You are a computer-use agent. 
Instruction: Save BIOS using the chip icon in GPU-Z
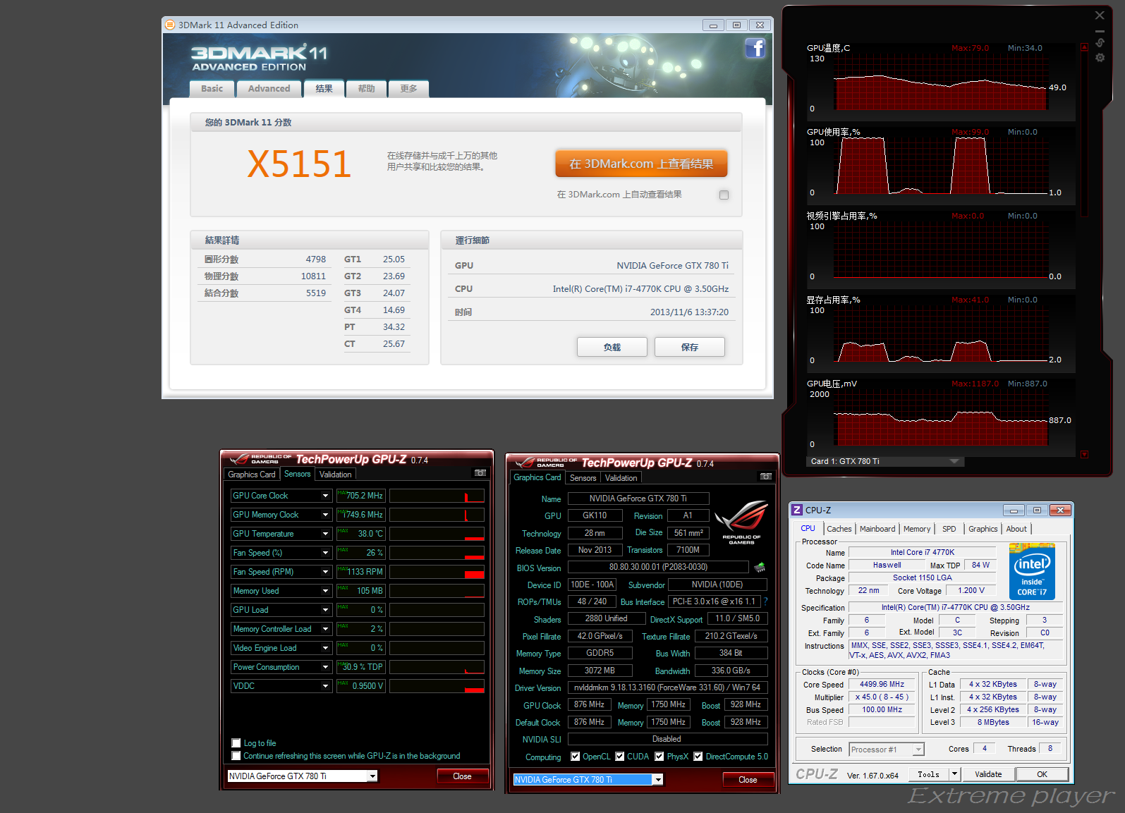760,567
